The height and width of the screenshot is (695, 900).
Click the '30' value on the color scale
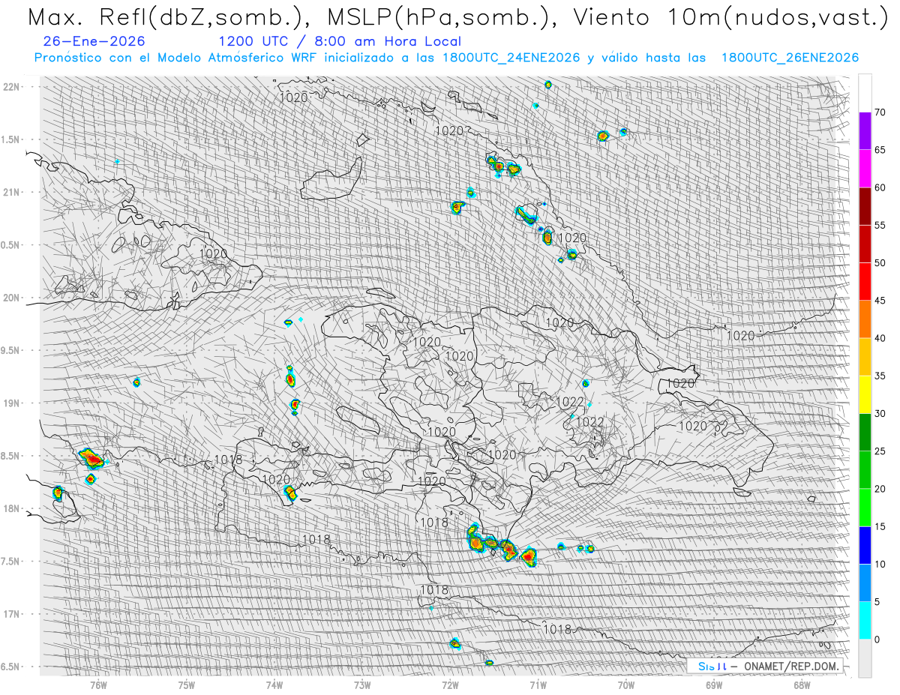point(880,413)
